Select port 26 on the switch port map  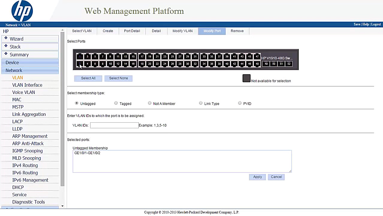[x=172, y=64]
